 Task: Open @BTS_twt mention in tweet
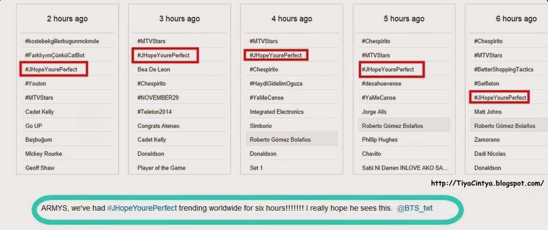[x=415, y=209]
